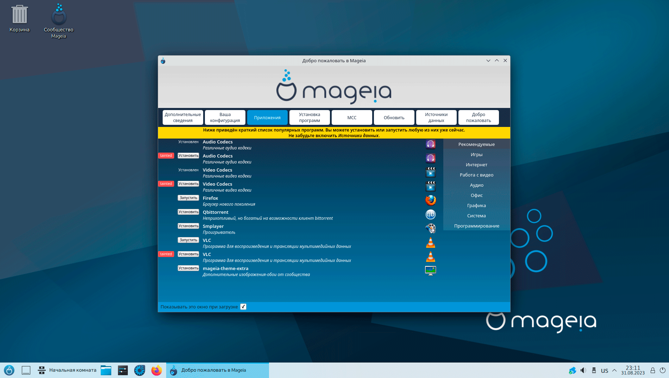Click Установить for Qbittorrent

pyautogui.click(x=188, y=212)
